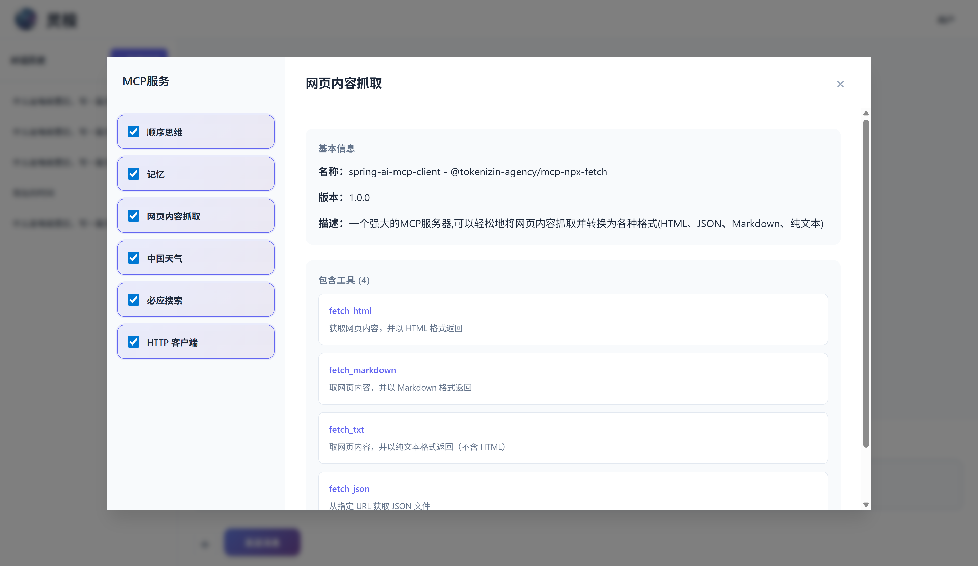Select the HTTP 客户端 service label
The width and height of the screenshot is (978, 566).
[x=172, y=342]
